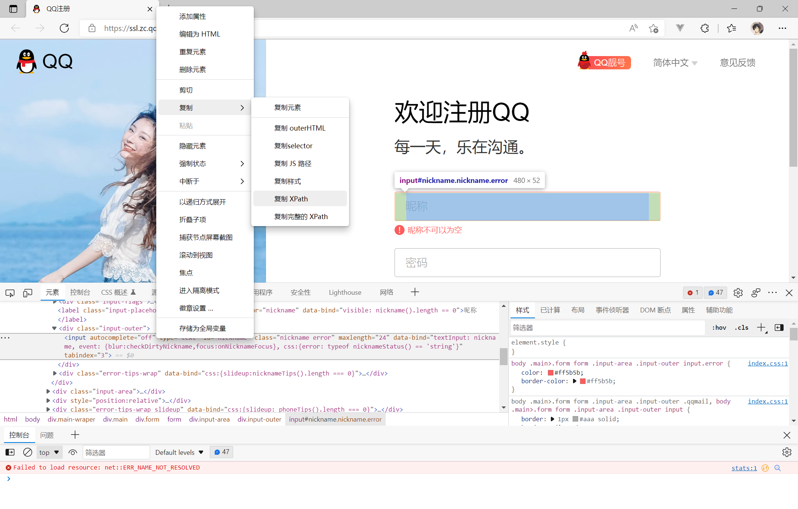Open the send feedback icon in DevTools
This screenshot has width=798, height=509.
(756, 292)
